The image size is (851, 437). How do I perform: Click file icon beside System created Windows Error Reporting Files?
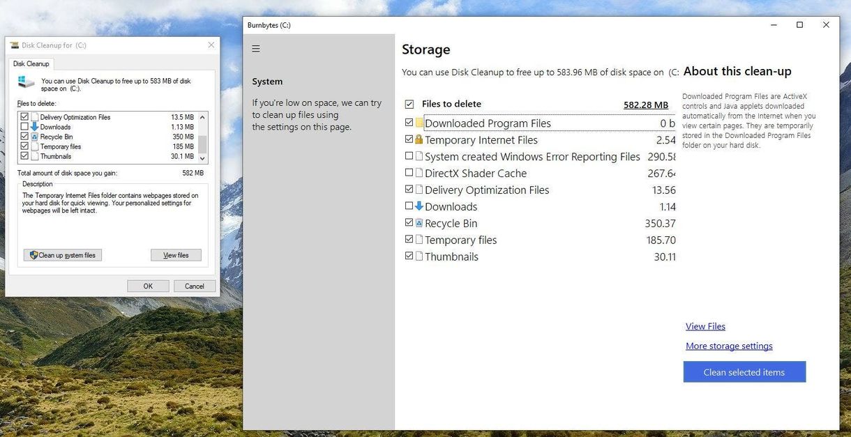[x=419, y=156]
